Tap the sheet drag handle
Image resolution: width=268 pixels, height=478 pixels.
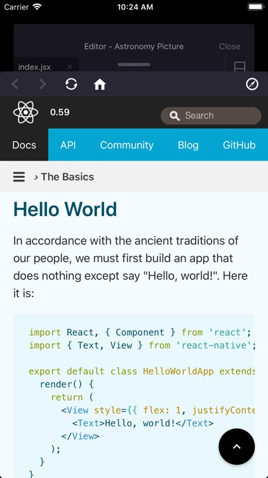click(x=134, y=64)
